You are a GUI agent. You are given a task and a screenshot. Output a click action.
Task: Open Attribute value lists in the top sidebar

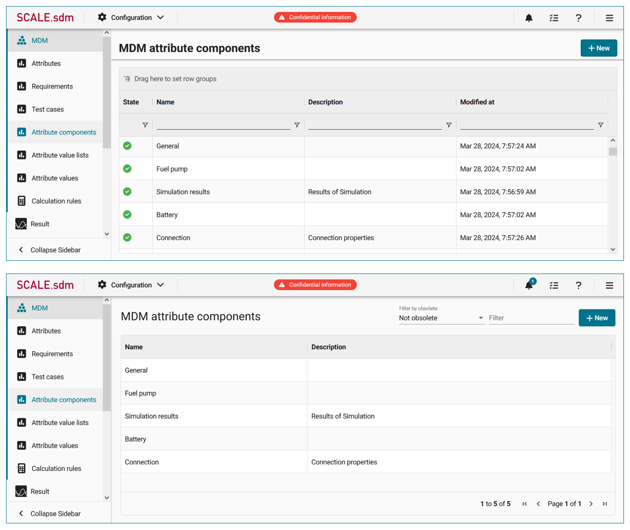click(x=55, y=155)
